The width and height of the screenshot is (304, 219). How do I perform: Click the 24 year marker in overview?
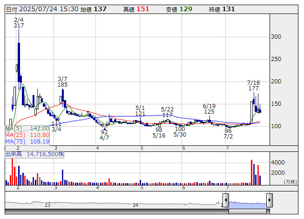135,205
